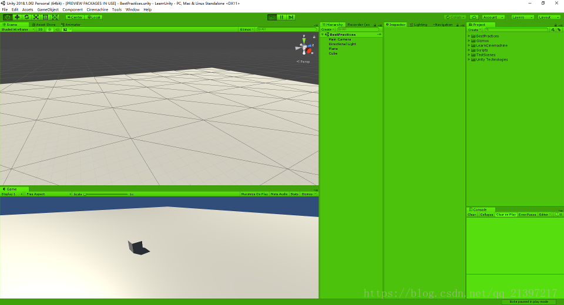Image resolution: width=564 pixels, height=305 pixels.
Task: Open the GameObject menu
Action: (x=48, y=10)
